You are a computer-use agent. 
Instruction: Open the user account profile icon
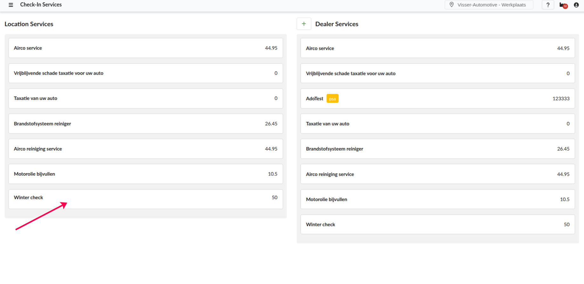pos(576,5)
